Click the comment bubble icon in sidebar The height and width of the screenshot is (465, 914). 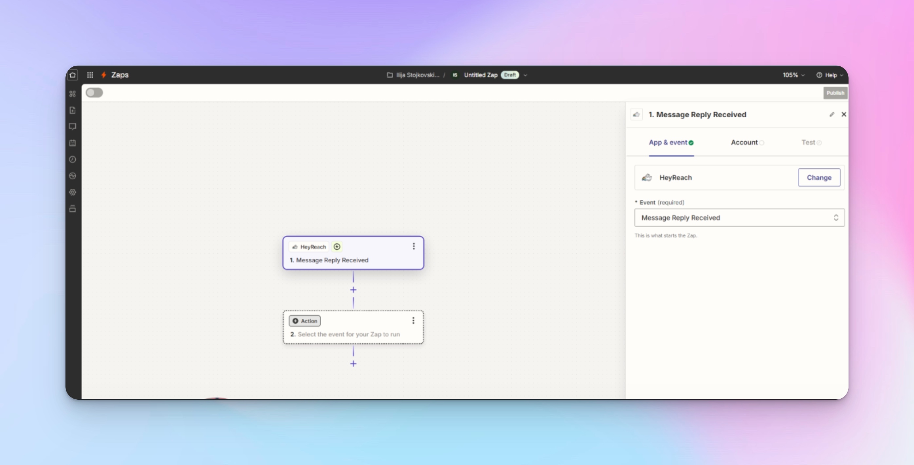(x=73, y=127)
